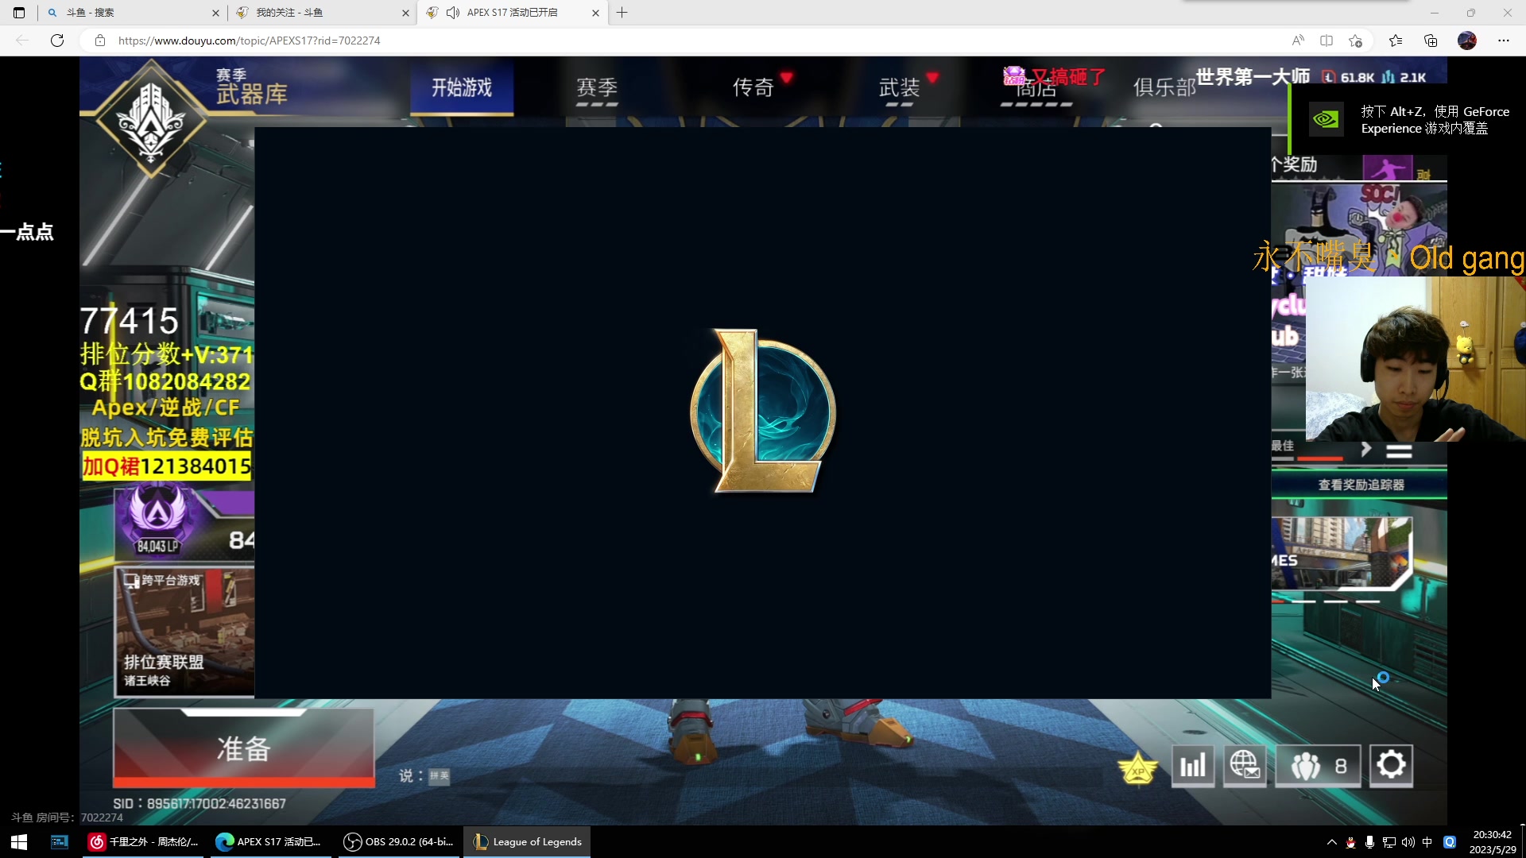Viewport: 1526px width, 858px height.
Task: Select the 开始游戏 tab in Apex lobby
Action: (462, 88)
